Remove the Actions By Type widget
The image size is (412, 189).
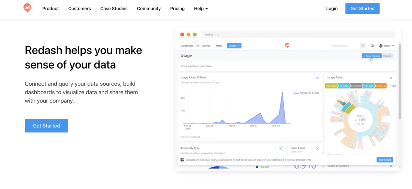click(281, 149)
